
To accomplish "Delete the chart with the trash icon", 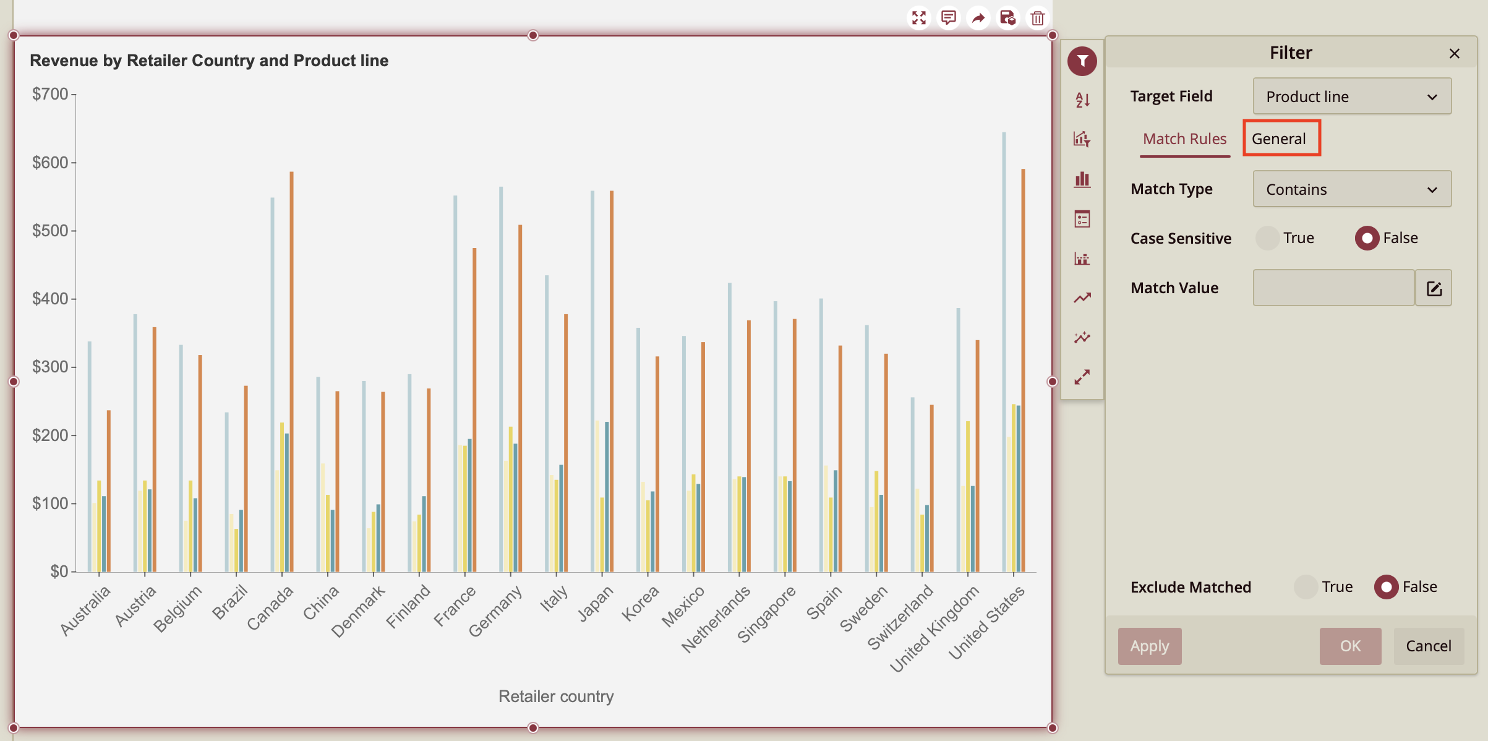I will click(x=1037, y=18).
